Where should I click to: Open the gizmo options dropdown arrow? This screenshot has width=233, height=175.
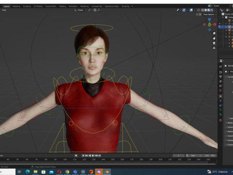click(x=187, y=10)
